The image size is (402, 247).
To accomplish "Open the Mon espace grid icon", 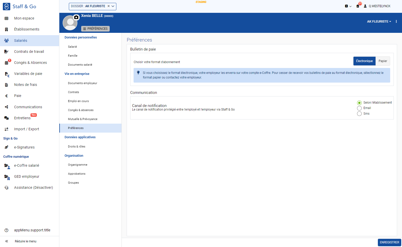I will click(x=6, y=18).
